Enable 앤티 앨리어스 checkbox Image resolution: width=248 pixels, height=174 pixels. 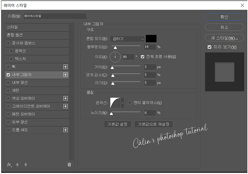[130, 103]
